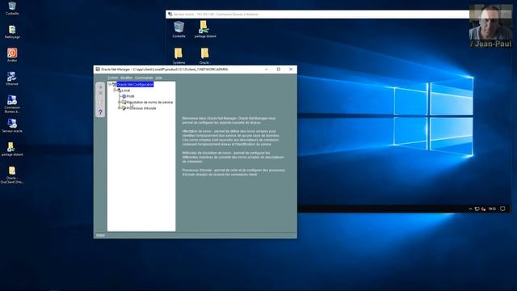Collapse the Oracle Net Configuration root node
Screen dimensions: 517x291
point(110,84)
